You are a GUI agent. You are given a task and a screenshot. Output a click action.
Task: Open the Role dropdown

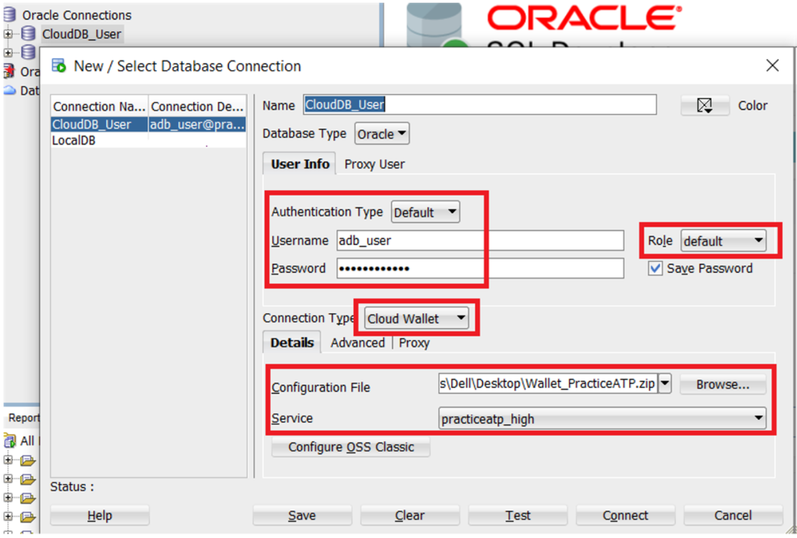click(723, 241)
